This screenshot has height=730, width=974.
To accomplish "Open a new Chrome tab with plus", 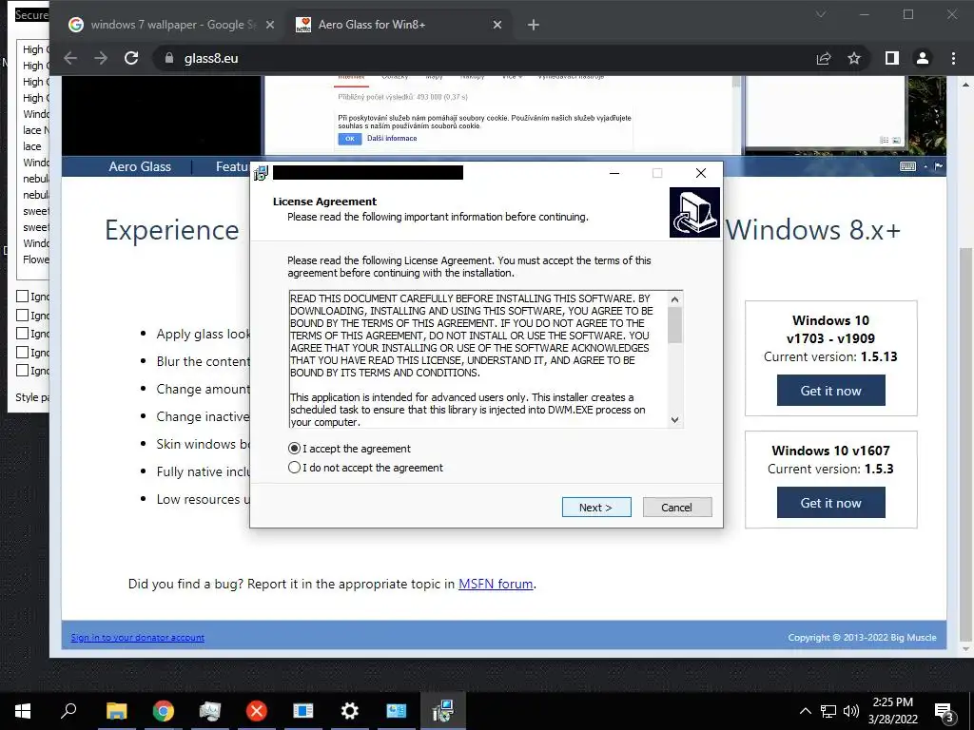I will click(533, 25).
